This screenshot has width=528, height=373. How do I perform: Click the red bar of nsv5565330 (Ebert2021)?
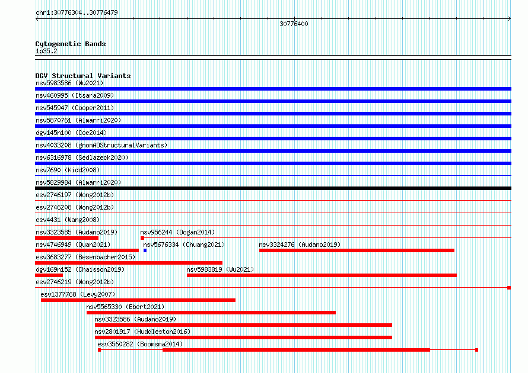211,313
